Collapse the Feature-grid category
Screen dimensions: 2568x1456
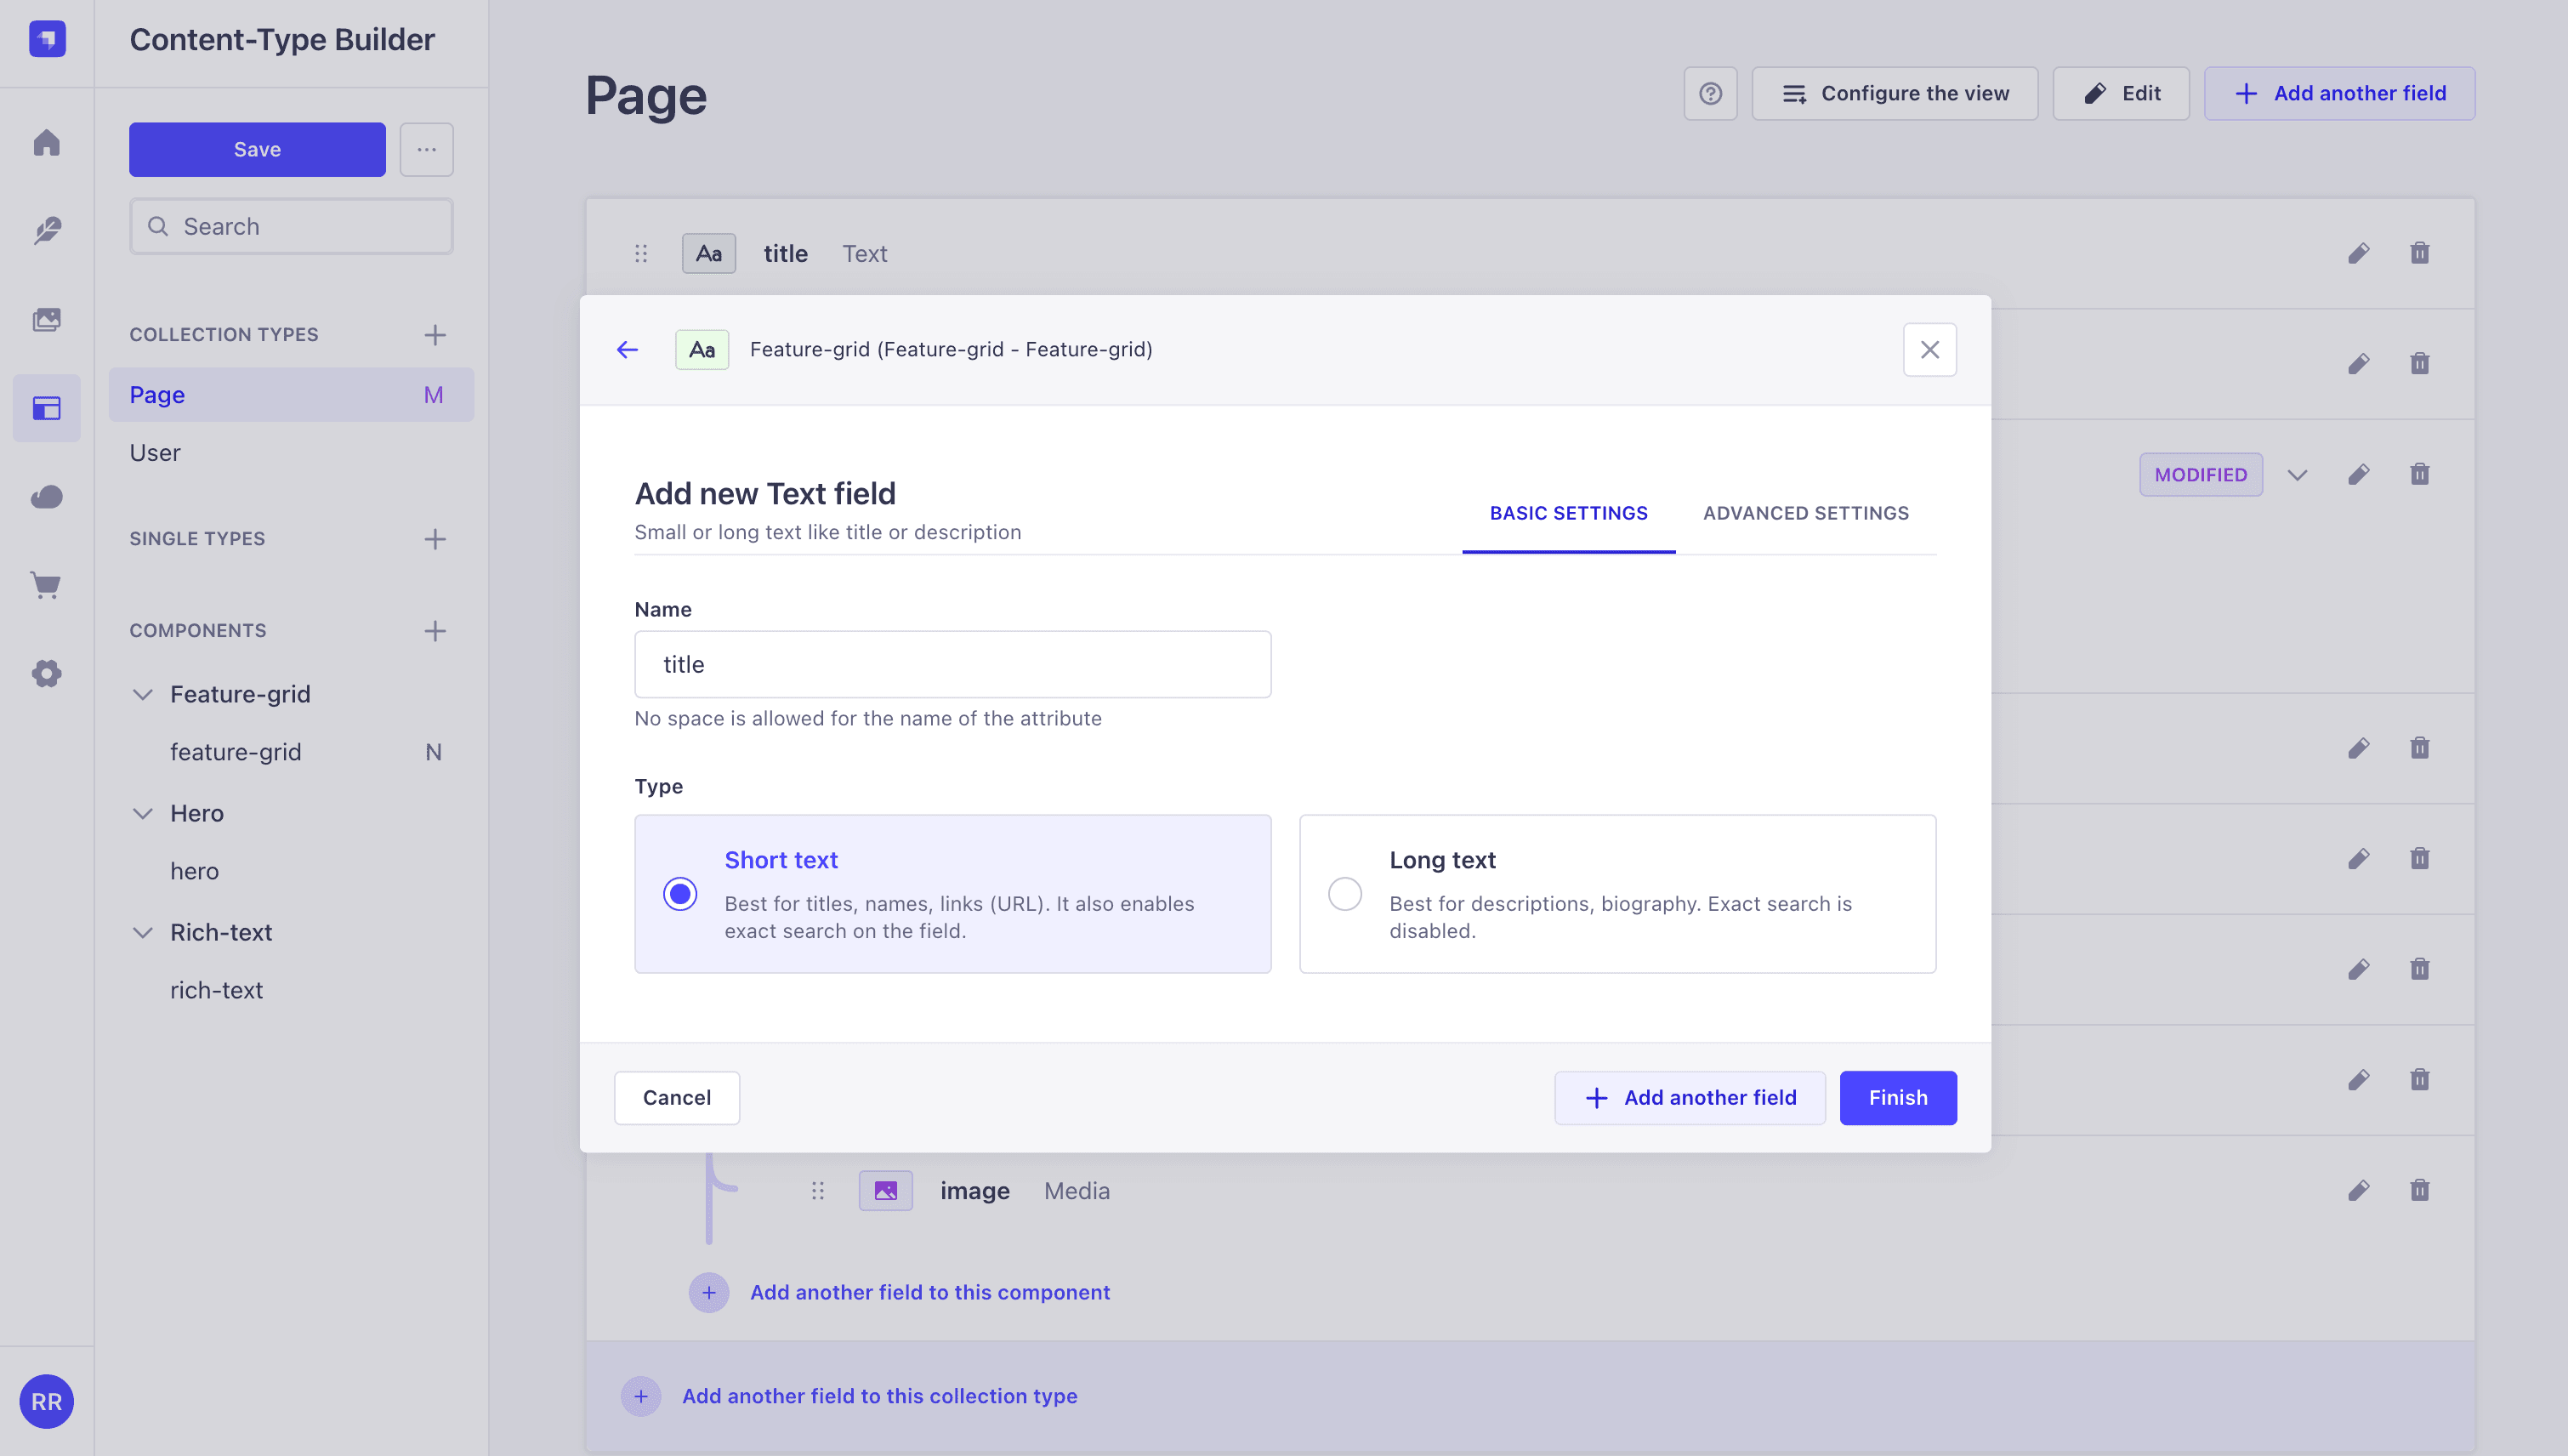143,694
